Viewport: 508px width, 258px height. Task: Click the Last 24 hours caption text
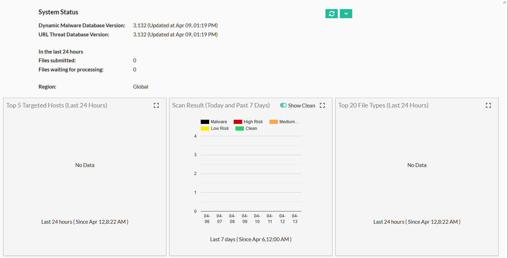click(x=85, y=222)
